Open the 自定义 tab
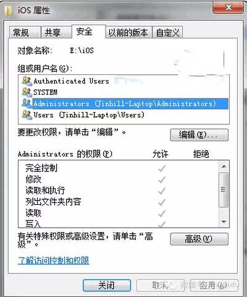The width and height of the screenshot is (247, 297). [167, 32]
